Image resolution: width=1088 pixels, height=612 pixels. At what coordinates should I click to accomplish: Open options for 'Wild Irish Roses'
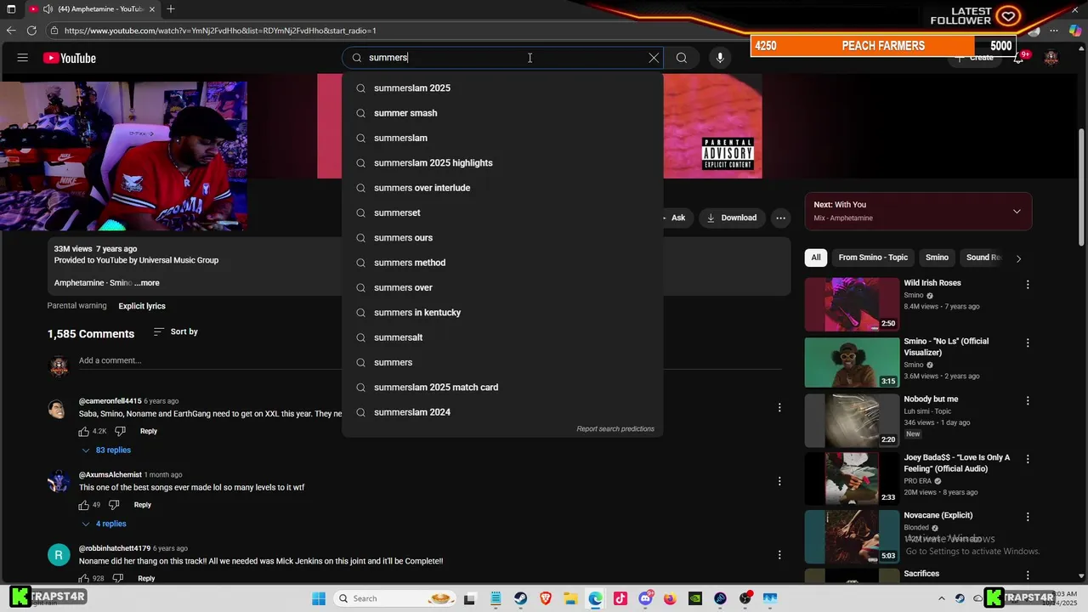click(1028, 285)
